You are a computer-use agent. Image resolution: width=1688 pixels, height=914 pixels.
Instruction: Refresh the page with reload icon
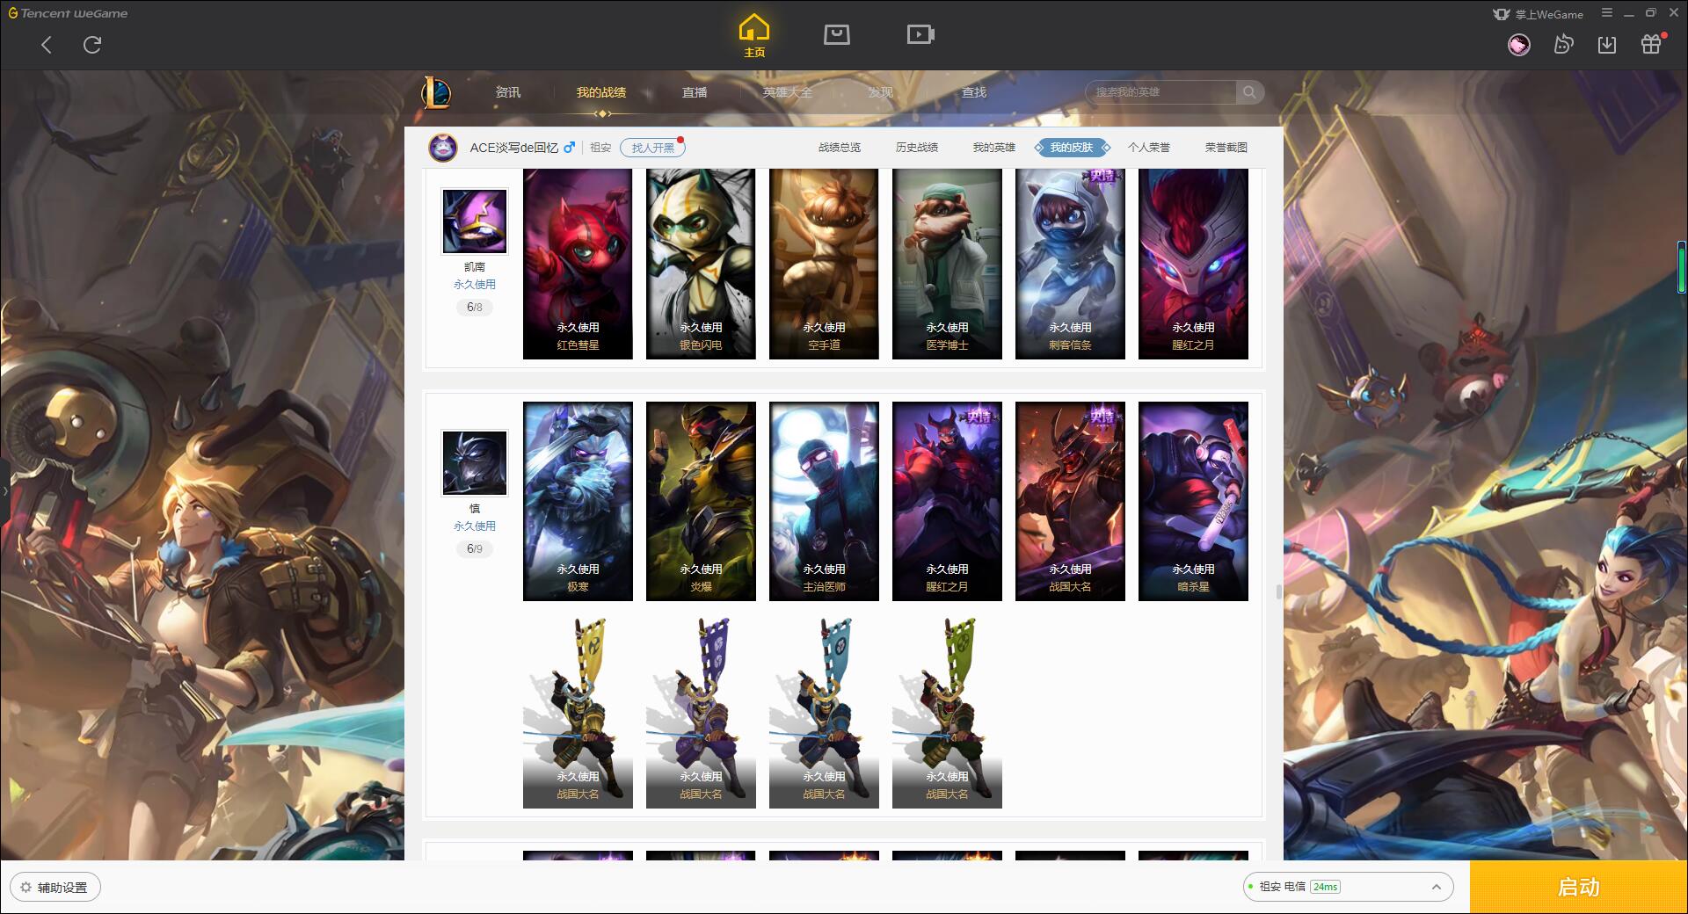coord(92,45)
